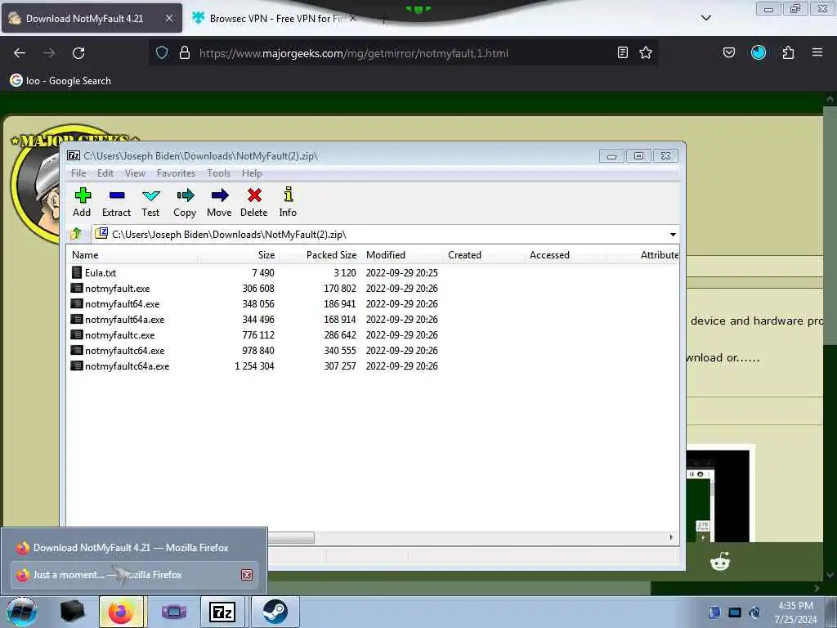Sort by Packed Size column header

coord(320,255)
